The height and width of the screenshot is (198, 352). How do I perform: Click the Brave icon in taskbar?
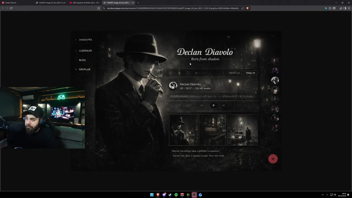(158, 195)
